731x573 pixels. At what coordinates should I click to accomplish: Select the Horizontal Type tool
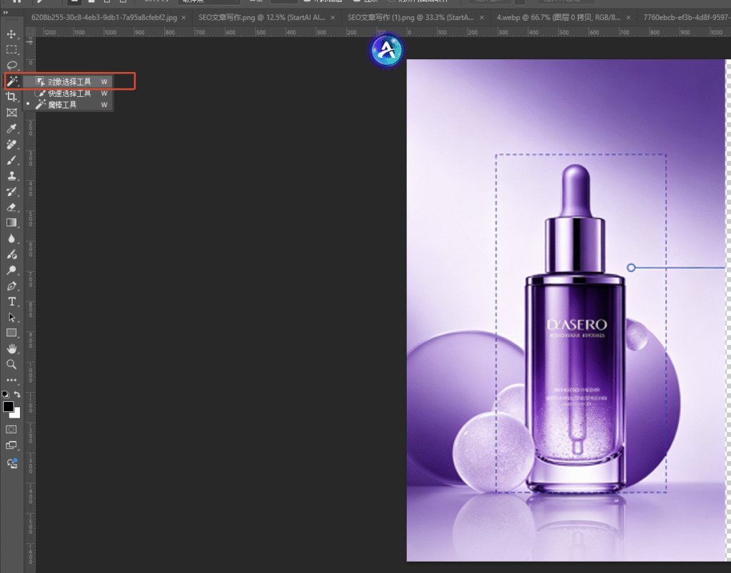[x=11, y=301]
